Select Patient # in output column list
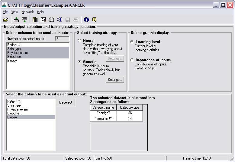This screenshot has width=235, height=162. coord(31,101)
